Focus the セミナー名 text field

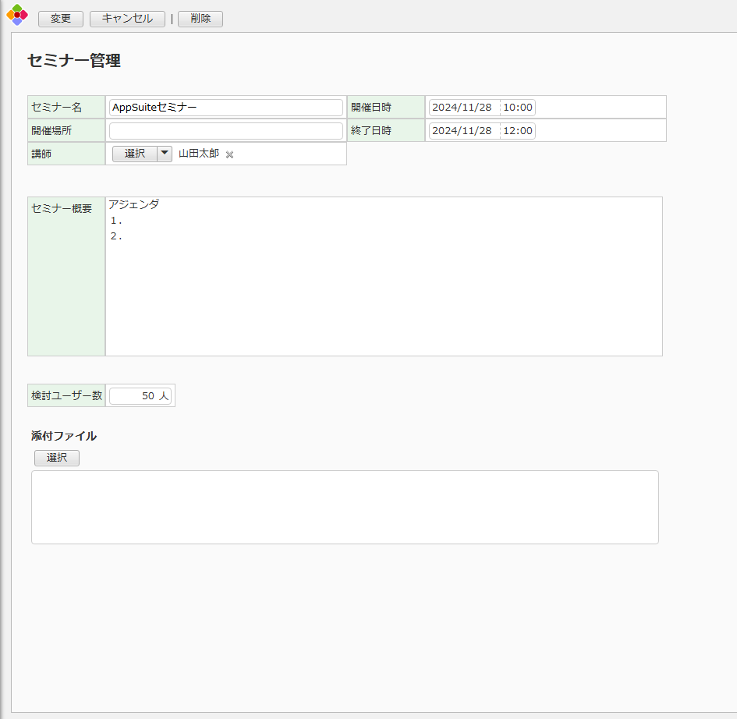click(x=226, y=108)
